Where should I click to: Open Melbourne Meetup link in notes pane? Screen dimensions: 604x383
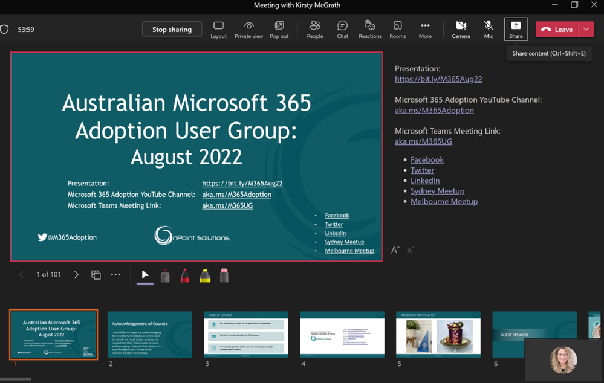444,201
